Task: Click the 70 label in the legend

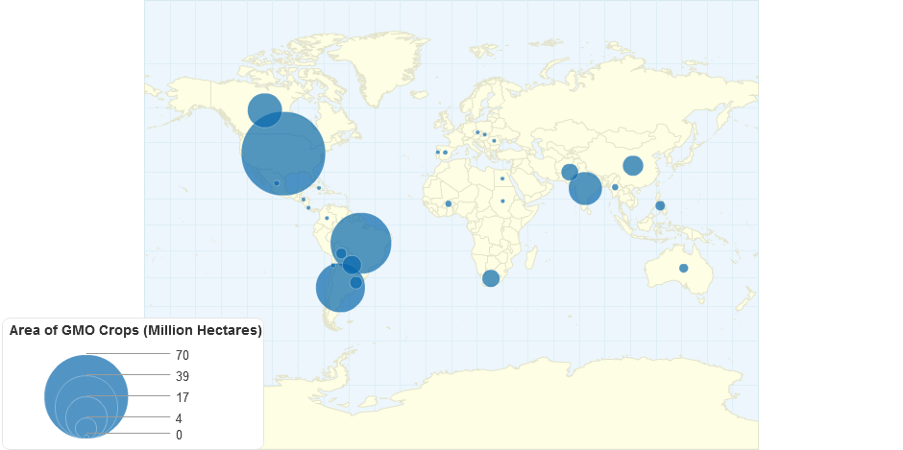Action: 183,355
